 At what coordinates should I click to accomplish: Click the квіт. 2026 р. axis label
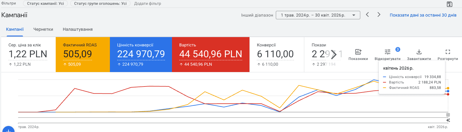(x=438, y=127)
